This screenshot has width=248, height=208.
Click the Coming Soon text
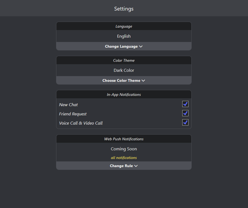click(124, 149)
